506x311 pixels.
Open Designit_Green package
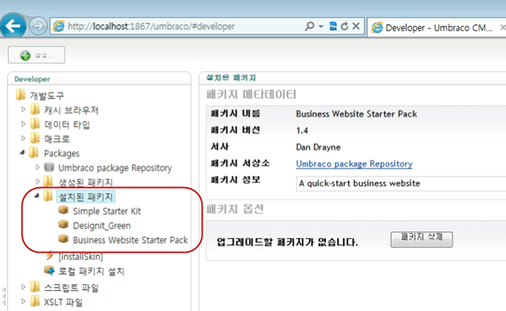[101, 226]
